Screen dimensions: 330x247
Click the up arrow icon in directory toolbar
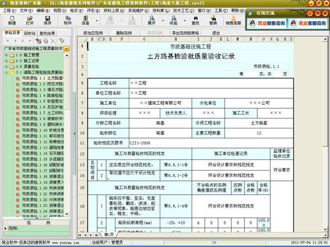[x=15, y=41]
